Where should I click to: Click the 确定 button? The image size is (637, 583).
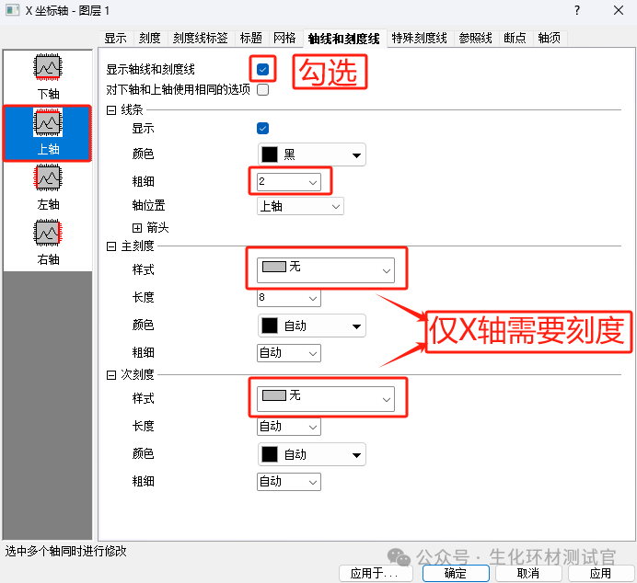tap(456, 573)
